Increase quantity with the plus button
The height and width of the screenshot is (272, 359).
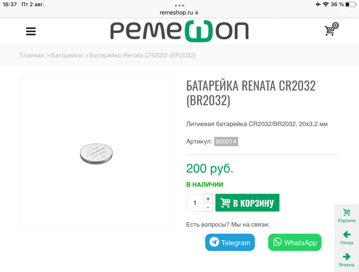[x=208, y=199]
